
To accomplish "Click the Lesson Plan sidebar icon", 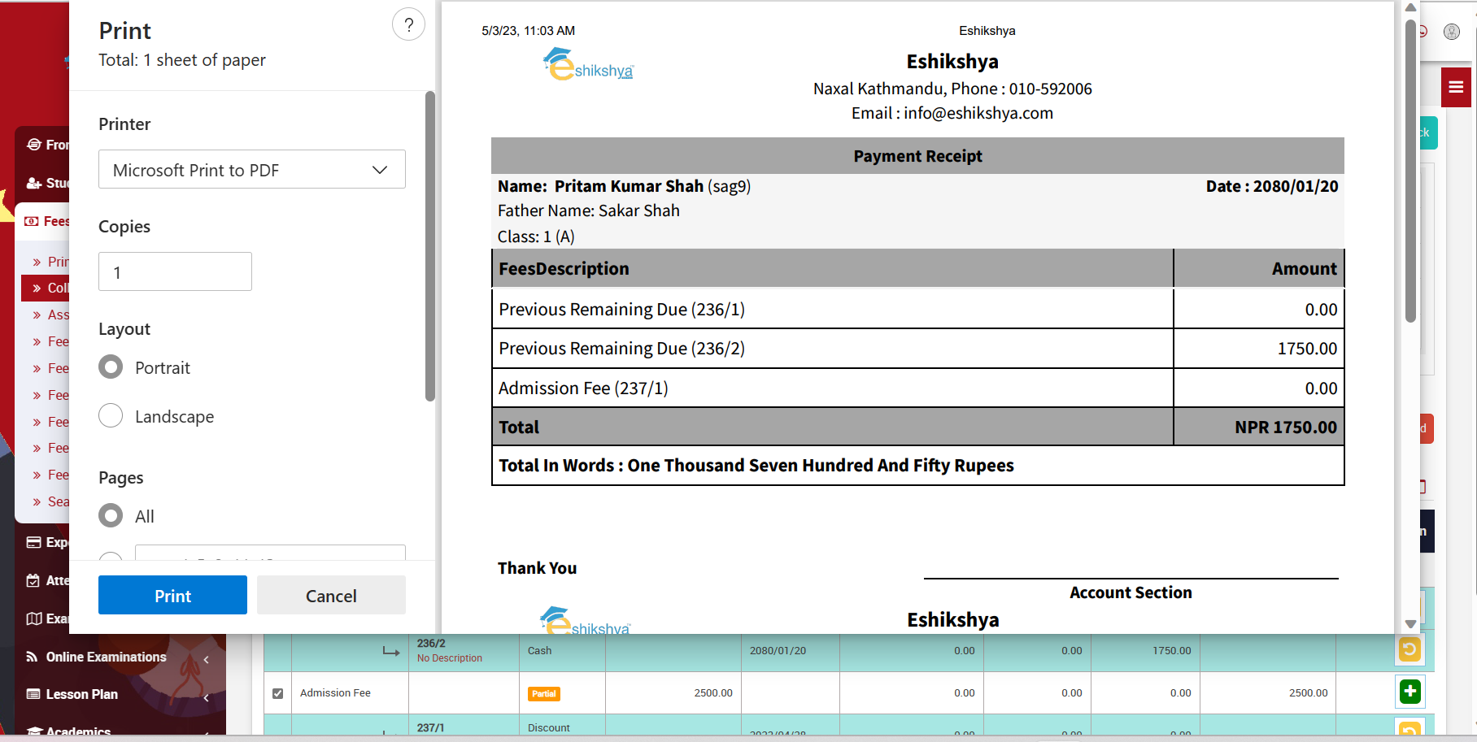I will coord(33,694).
